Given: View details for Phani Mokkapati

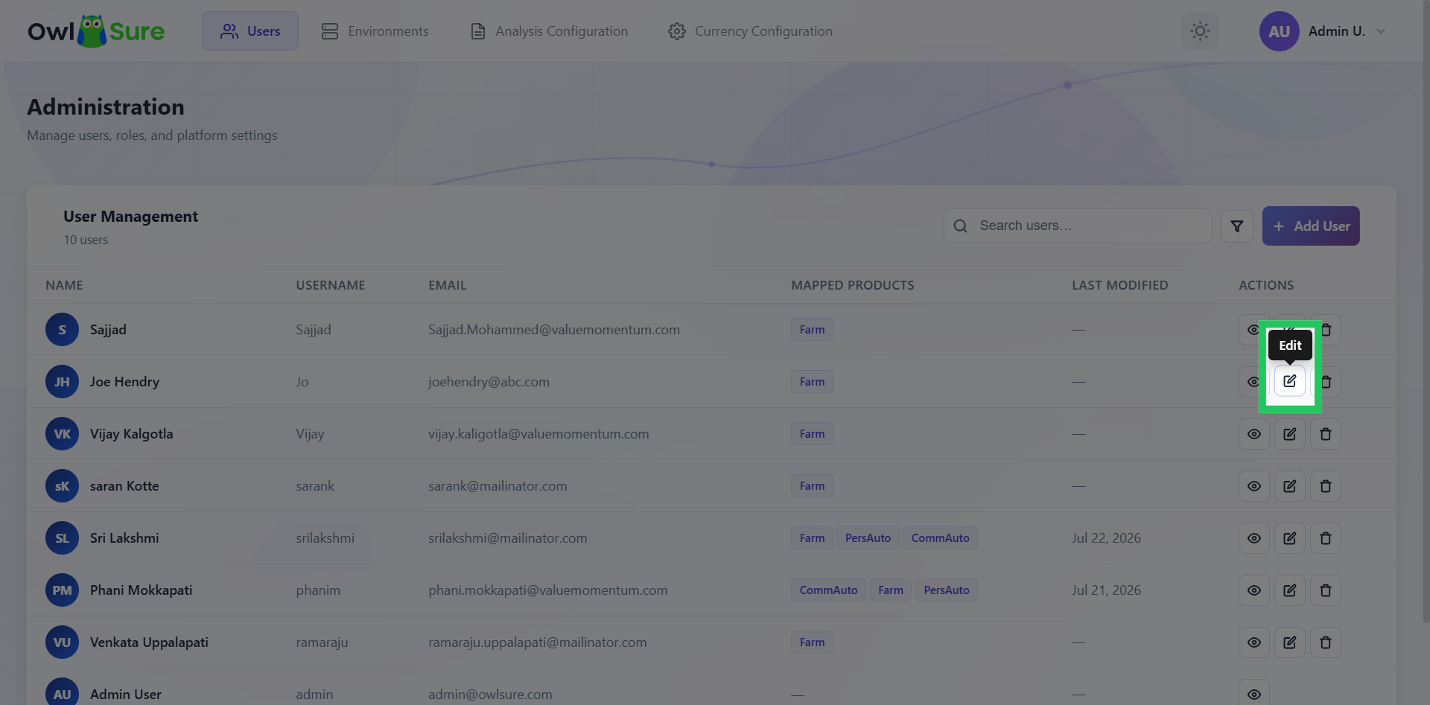Looking at the screenshot, I should click(x=1253, y=590).
